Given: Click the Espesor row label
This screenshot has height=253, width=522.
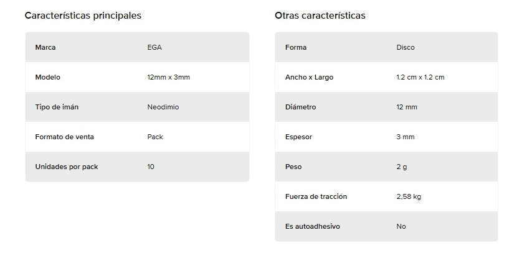Looking at the screenshot, I should pos(298,137).
